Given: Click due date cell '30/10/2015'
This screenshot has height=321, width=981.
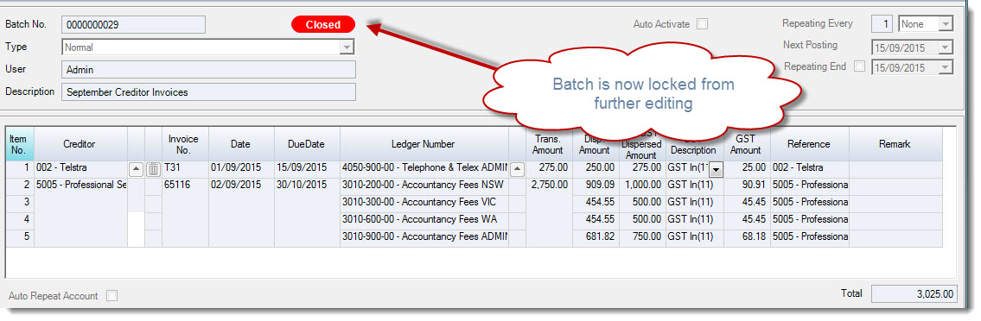Looking at the screenshot, I should coord(307,186).
